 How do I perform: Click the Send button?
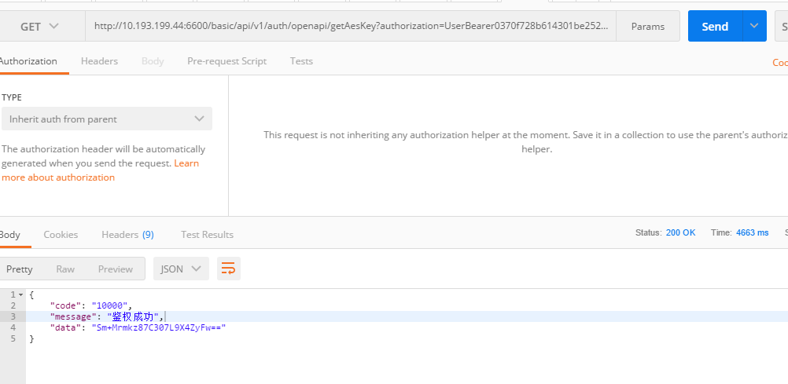pyautogui.click(x=714, y=27)
